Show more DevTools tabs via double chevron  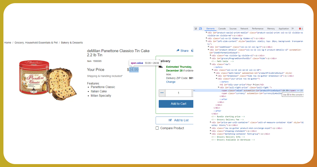coord(292,28)
